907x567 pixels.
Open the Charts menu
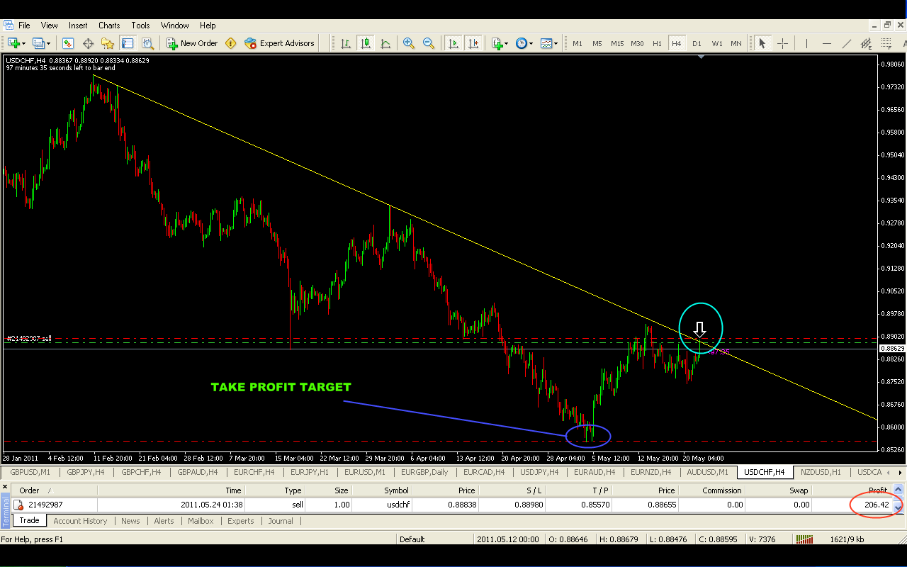pyautogui.click(x=109, y=26)
